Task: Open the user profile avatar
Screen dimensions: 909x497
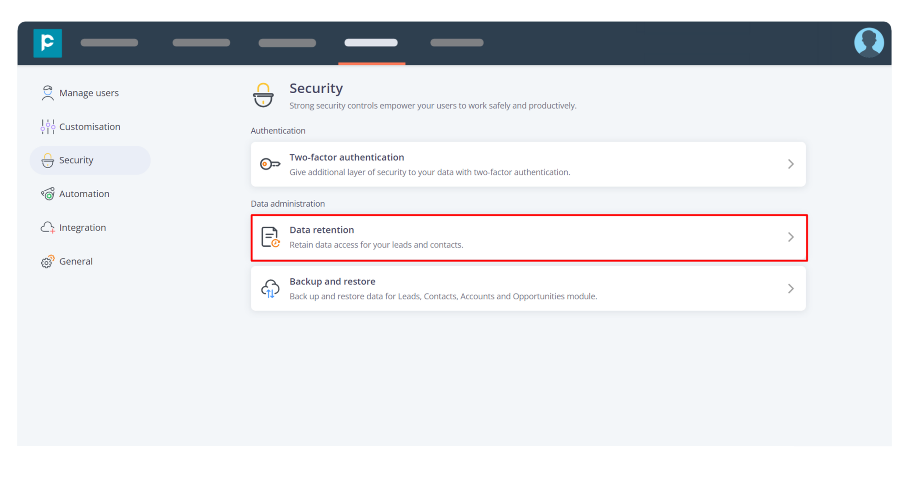Action: pos(869,43)
